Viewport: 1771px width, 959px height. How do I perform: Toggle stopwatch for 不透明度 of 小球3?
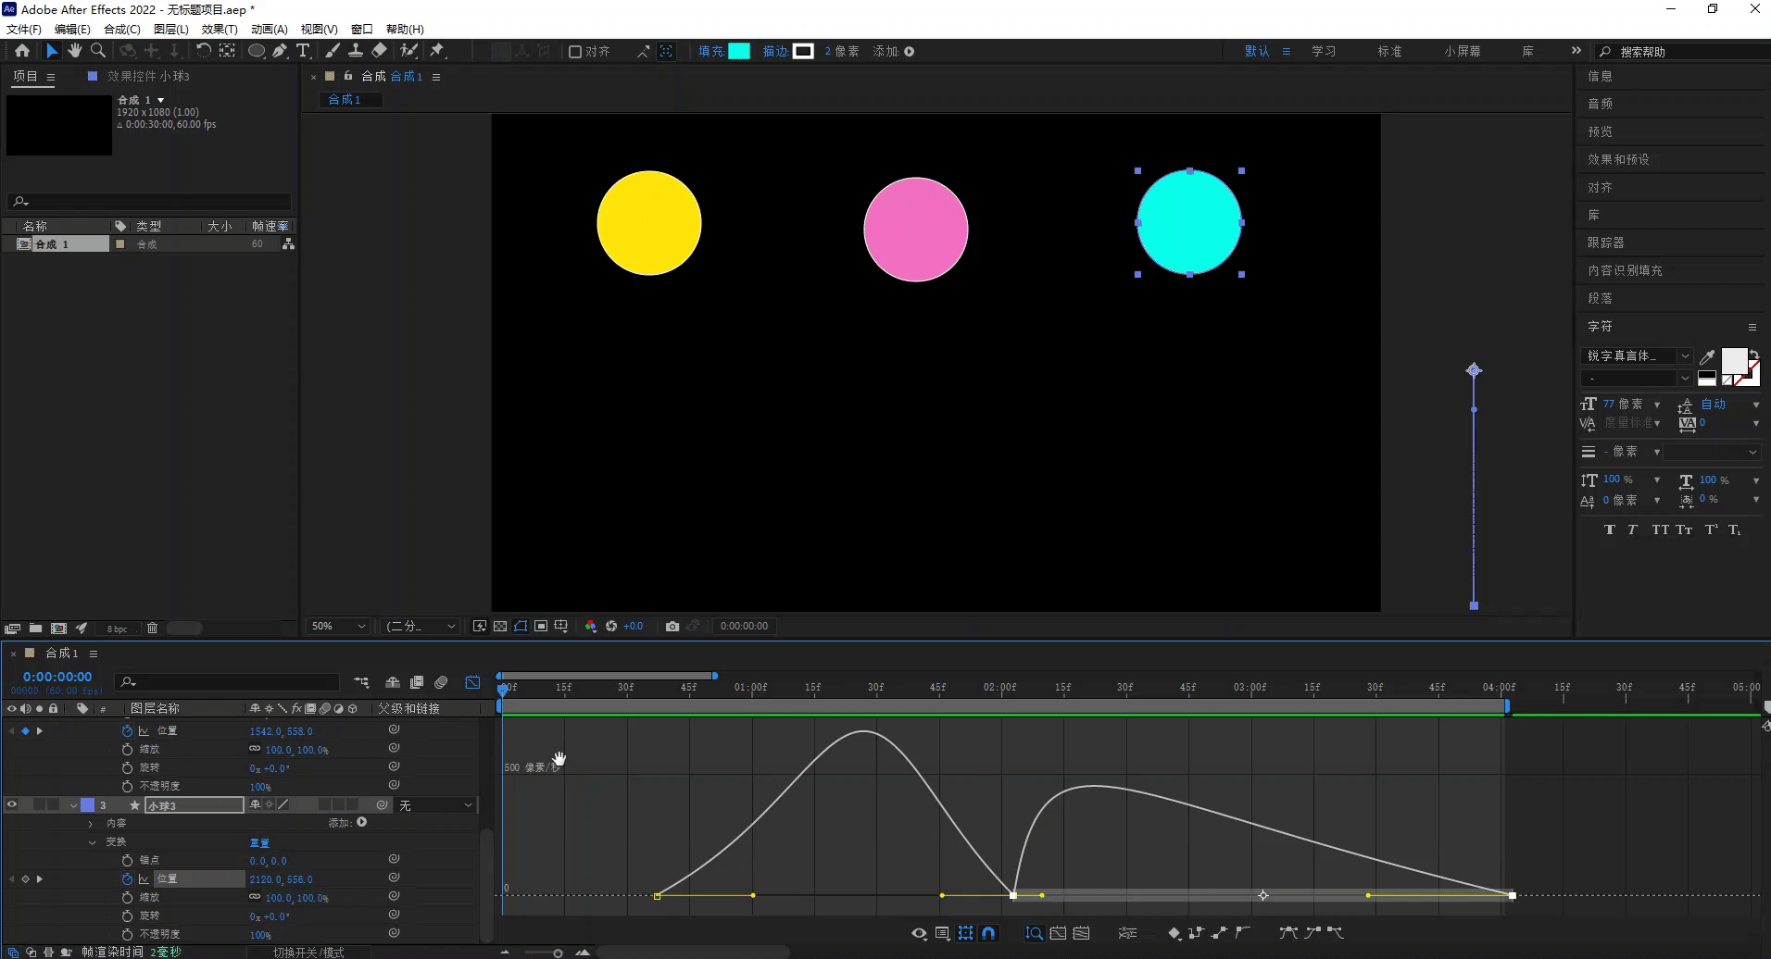pyautogui.click(x=127, y=934)
